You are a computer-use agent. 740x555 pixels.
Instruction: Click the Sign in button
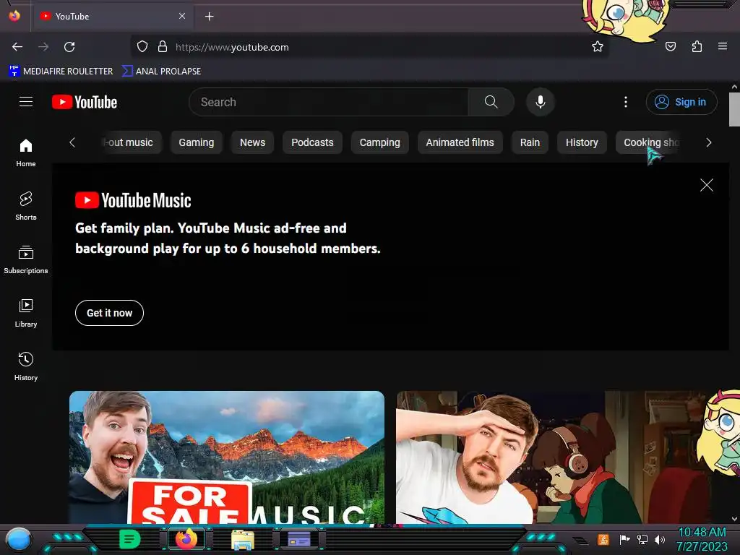[681, 102]
